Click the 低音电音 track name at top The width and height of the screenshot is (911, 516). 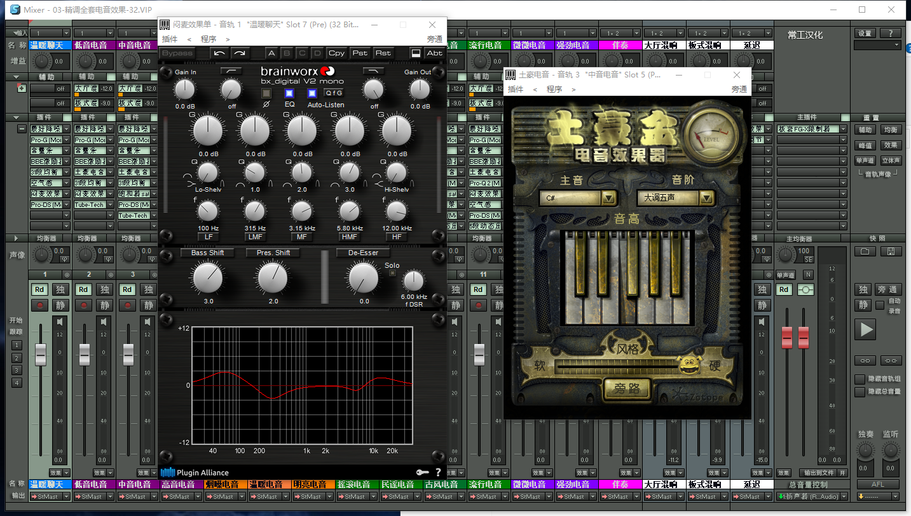coord(94,45)
